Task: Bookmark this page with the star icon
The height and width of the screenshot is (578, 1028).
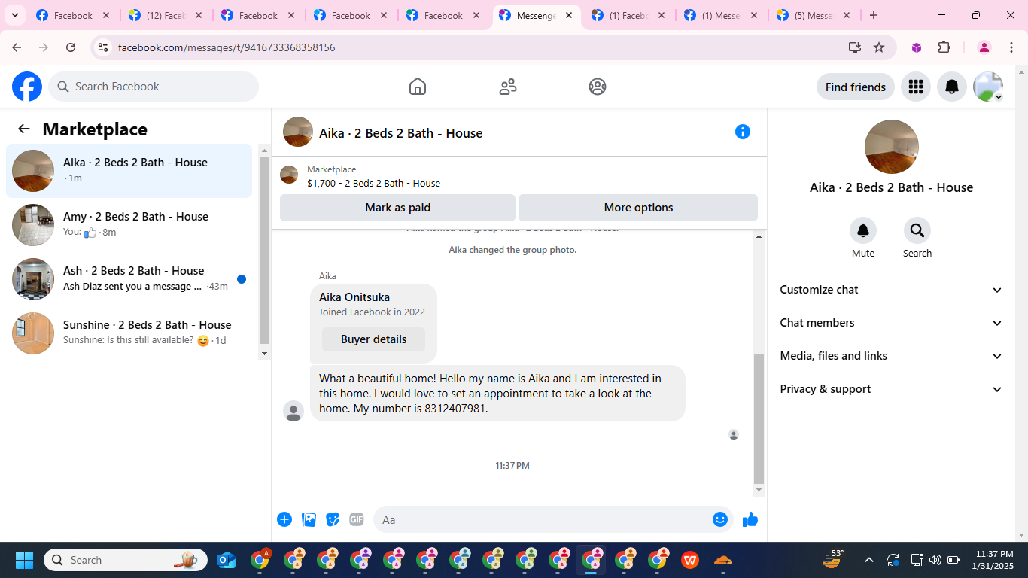Action: tap(879, 47)
